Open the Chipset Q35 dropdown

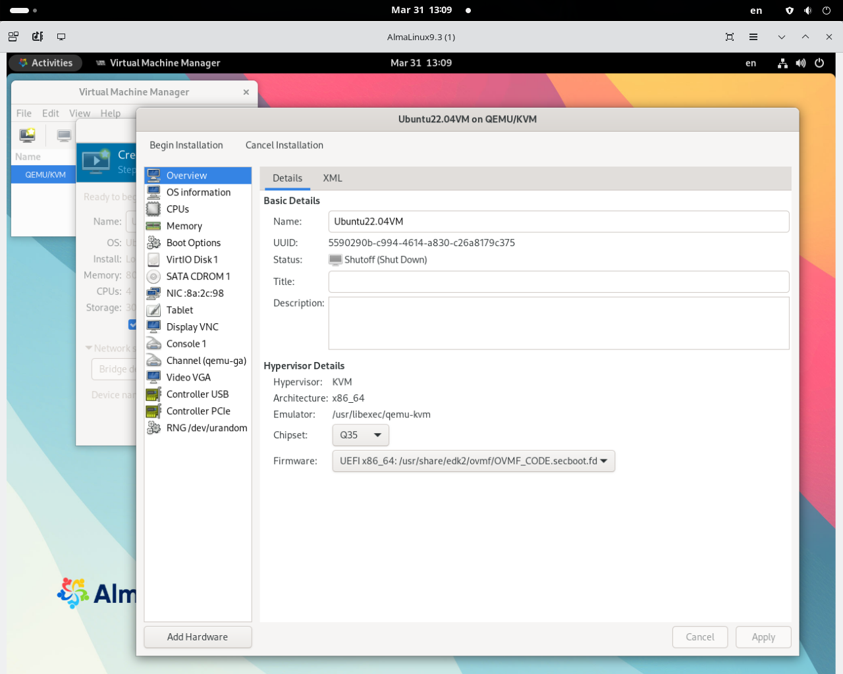pyautogui.click(x=360, y=435)
